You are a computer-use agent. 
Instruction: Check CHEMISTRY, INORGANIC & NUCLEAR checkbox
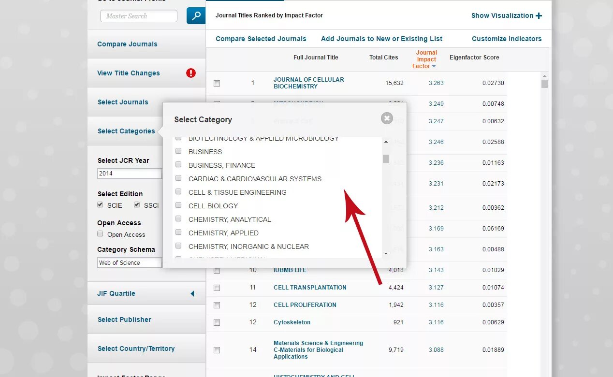(178, 246)
